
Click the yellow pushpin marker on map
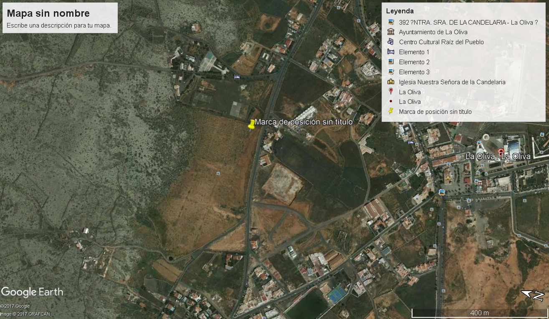(251, 125)
